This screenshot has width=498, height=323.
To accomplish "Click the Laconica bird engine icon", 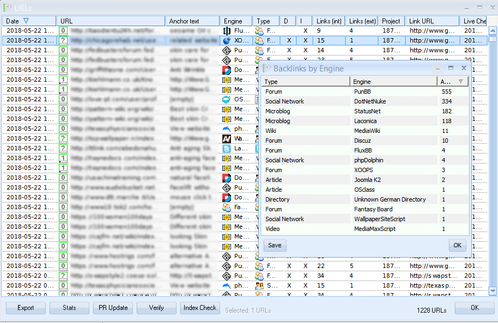I will pos(227,148).
